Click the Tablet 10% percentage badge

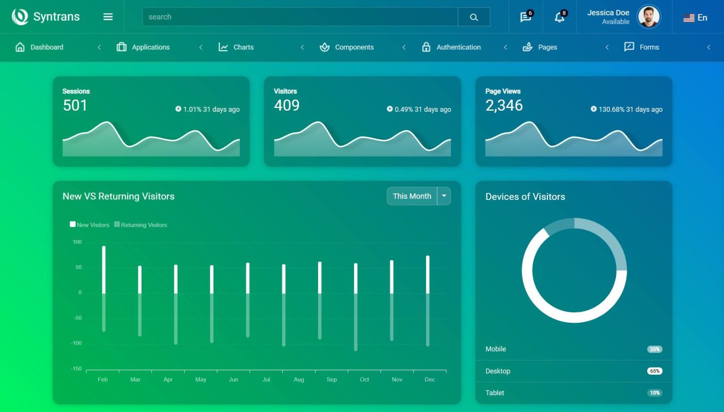tap(655, 393)
